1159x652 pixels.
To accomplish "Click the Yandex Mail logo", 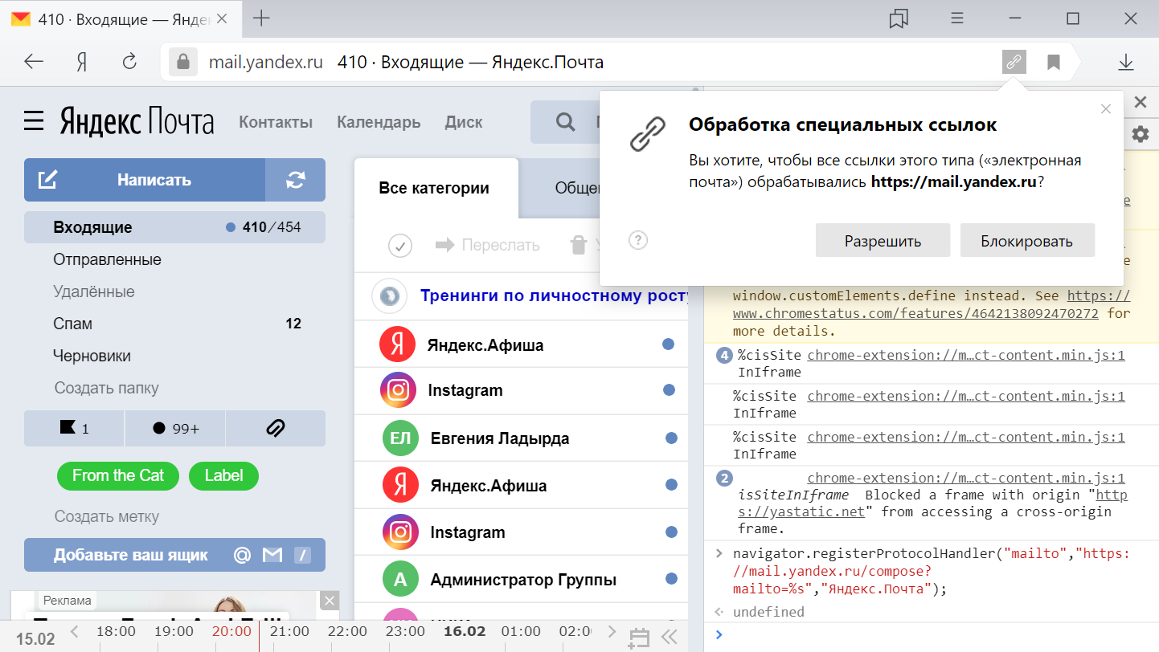I will (137, 122).
